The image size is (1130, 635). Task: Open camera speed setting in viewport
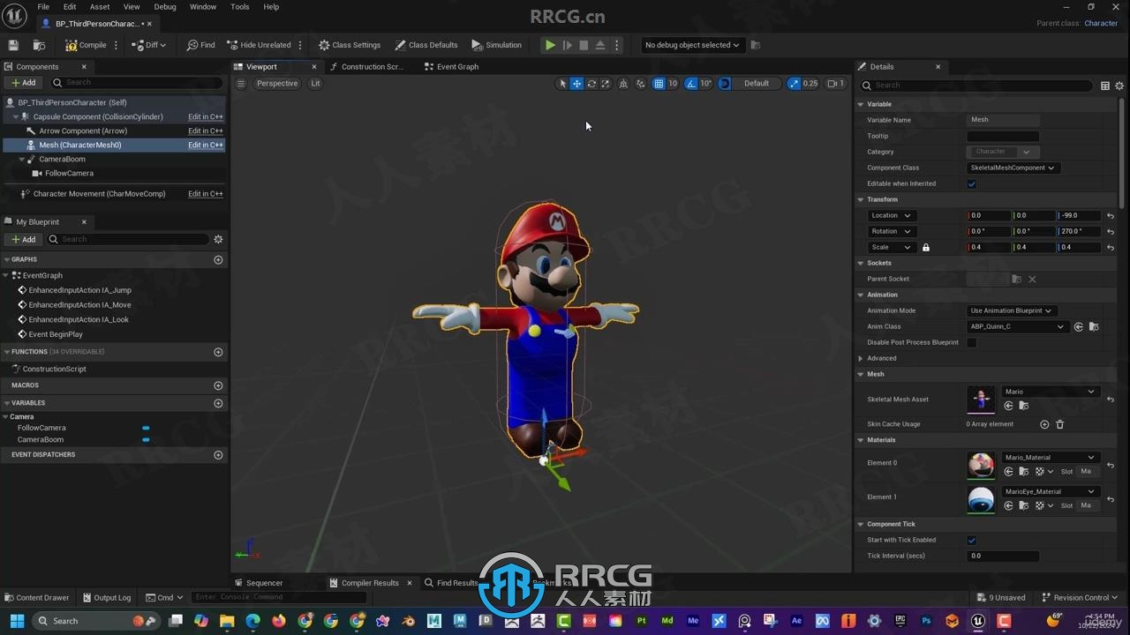click(x=836, y=84)
